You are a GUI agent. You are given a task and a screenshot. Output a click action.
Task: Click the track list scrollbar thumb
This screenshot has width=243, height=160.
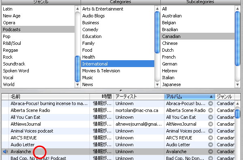pyautogui.click(x=237, y=114)
